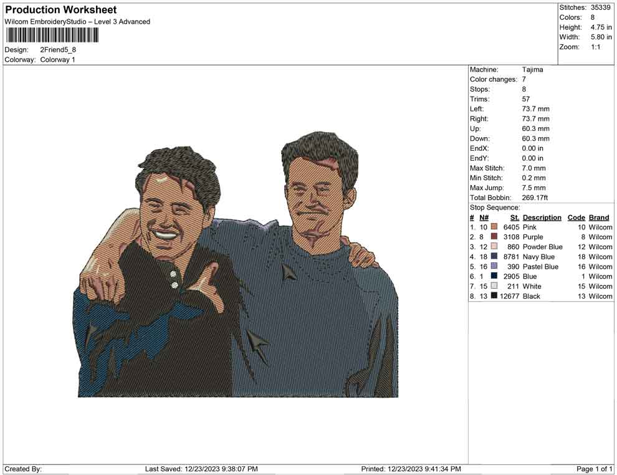
Task: Click the Down value '60.3 mm'
Action: click(x=535, y=138)
